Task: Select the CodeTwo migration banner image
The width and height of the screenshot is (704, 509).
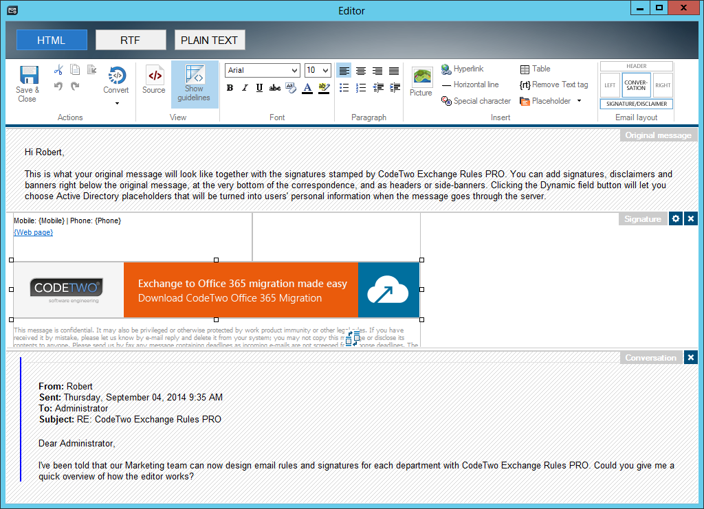Action: tap(217, 290)
